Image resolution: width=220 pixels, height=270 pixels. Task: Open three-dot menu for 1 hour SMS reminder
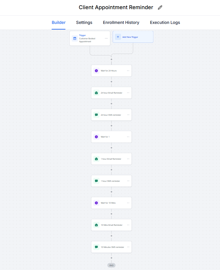tap(128, 181)
